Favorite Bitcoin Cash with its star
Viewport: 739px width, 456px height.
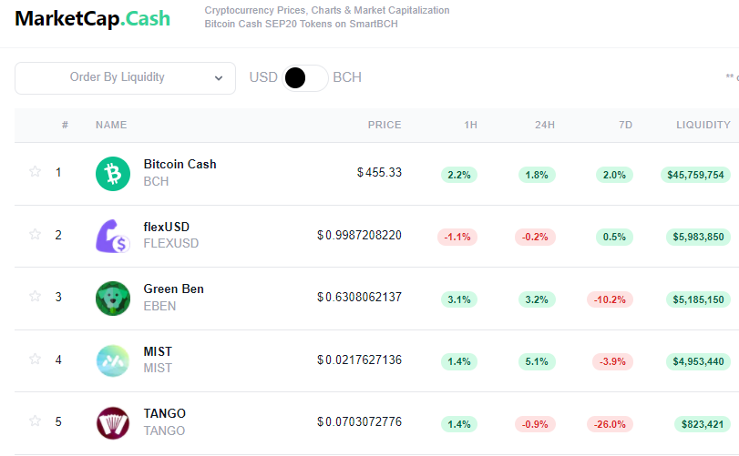coord(35,171)
